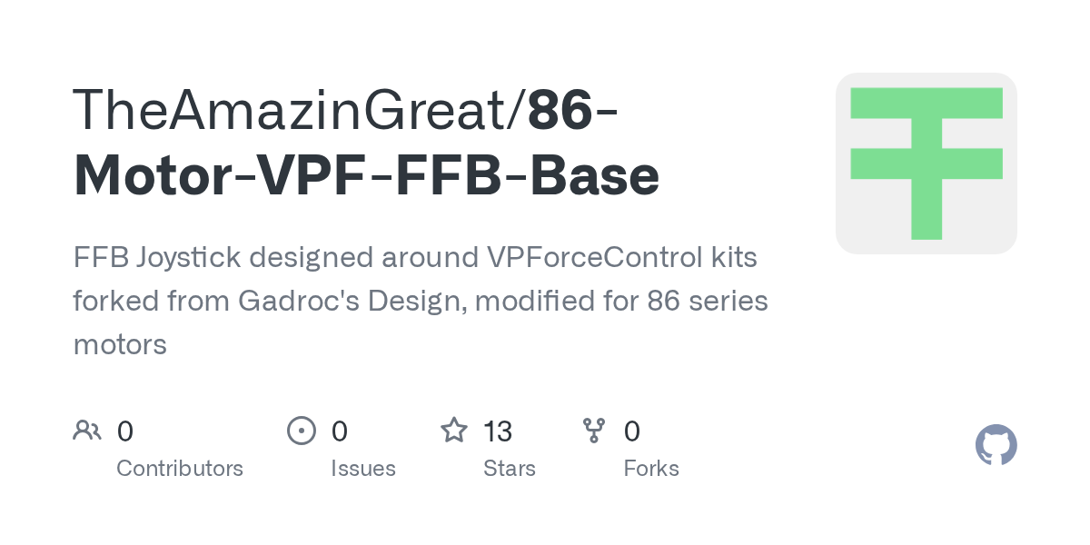The height and width of the screenshot is (545, 1090).
Task: Open the Contributors label link
Action: [x=180, y=469]
